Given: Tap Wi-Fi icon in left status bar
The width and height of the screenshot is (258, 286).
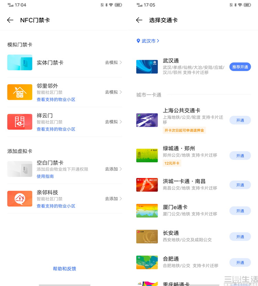Looking at the screenshot, I should [111, 5].
